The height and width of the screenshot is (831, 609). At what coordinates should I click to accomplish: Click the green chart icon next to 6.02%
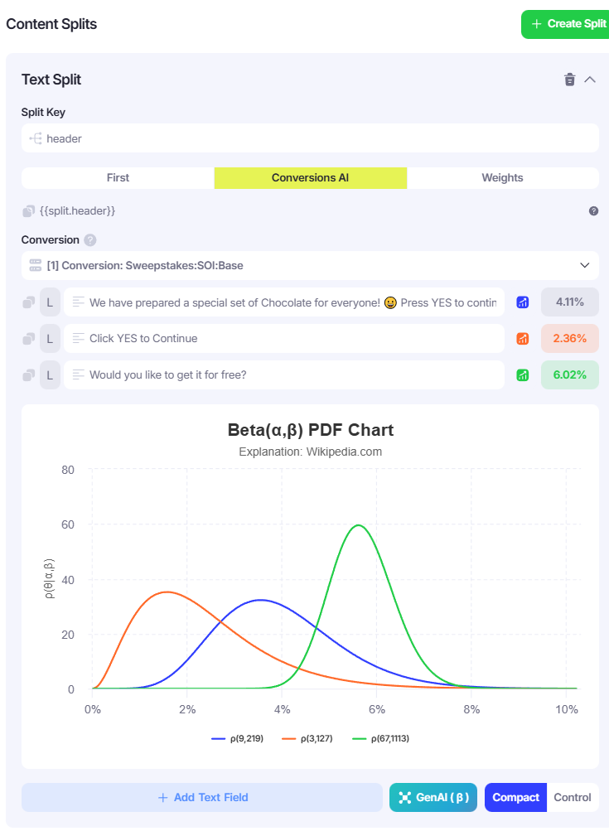523,374
